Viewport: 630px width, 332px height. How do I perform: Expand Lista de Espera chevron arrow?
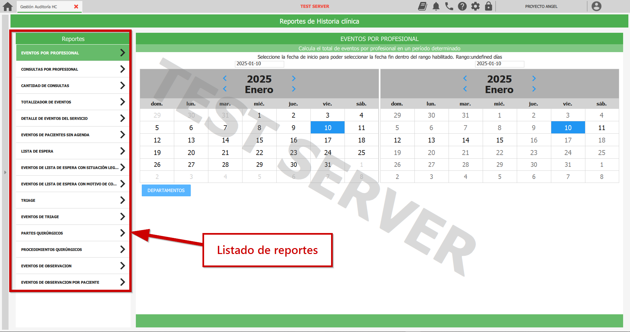pyautogui.click(x=122, y=151)
